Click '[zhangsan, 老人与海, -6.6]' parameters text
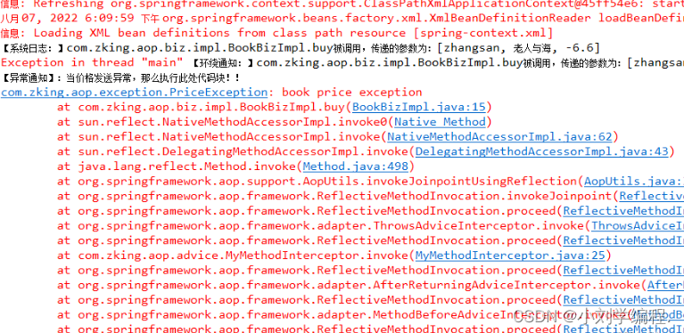The height and width of the screenshot is (333, 684). (518, 48)
